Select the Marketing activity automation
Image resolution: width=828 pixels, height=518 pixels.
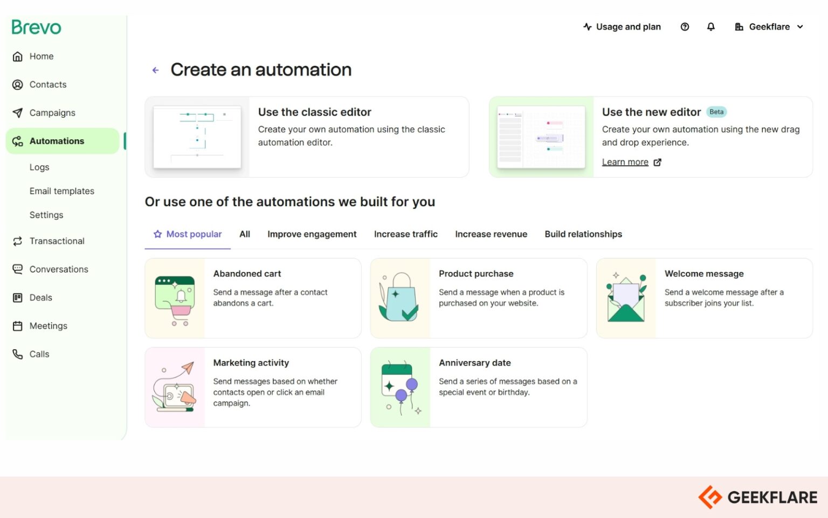coord(253,387)
